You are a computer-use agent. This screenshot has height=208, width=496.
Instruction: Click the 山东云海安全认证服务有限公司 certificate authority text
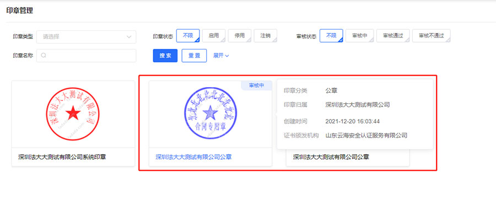(x=366, y=136)
